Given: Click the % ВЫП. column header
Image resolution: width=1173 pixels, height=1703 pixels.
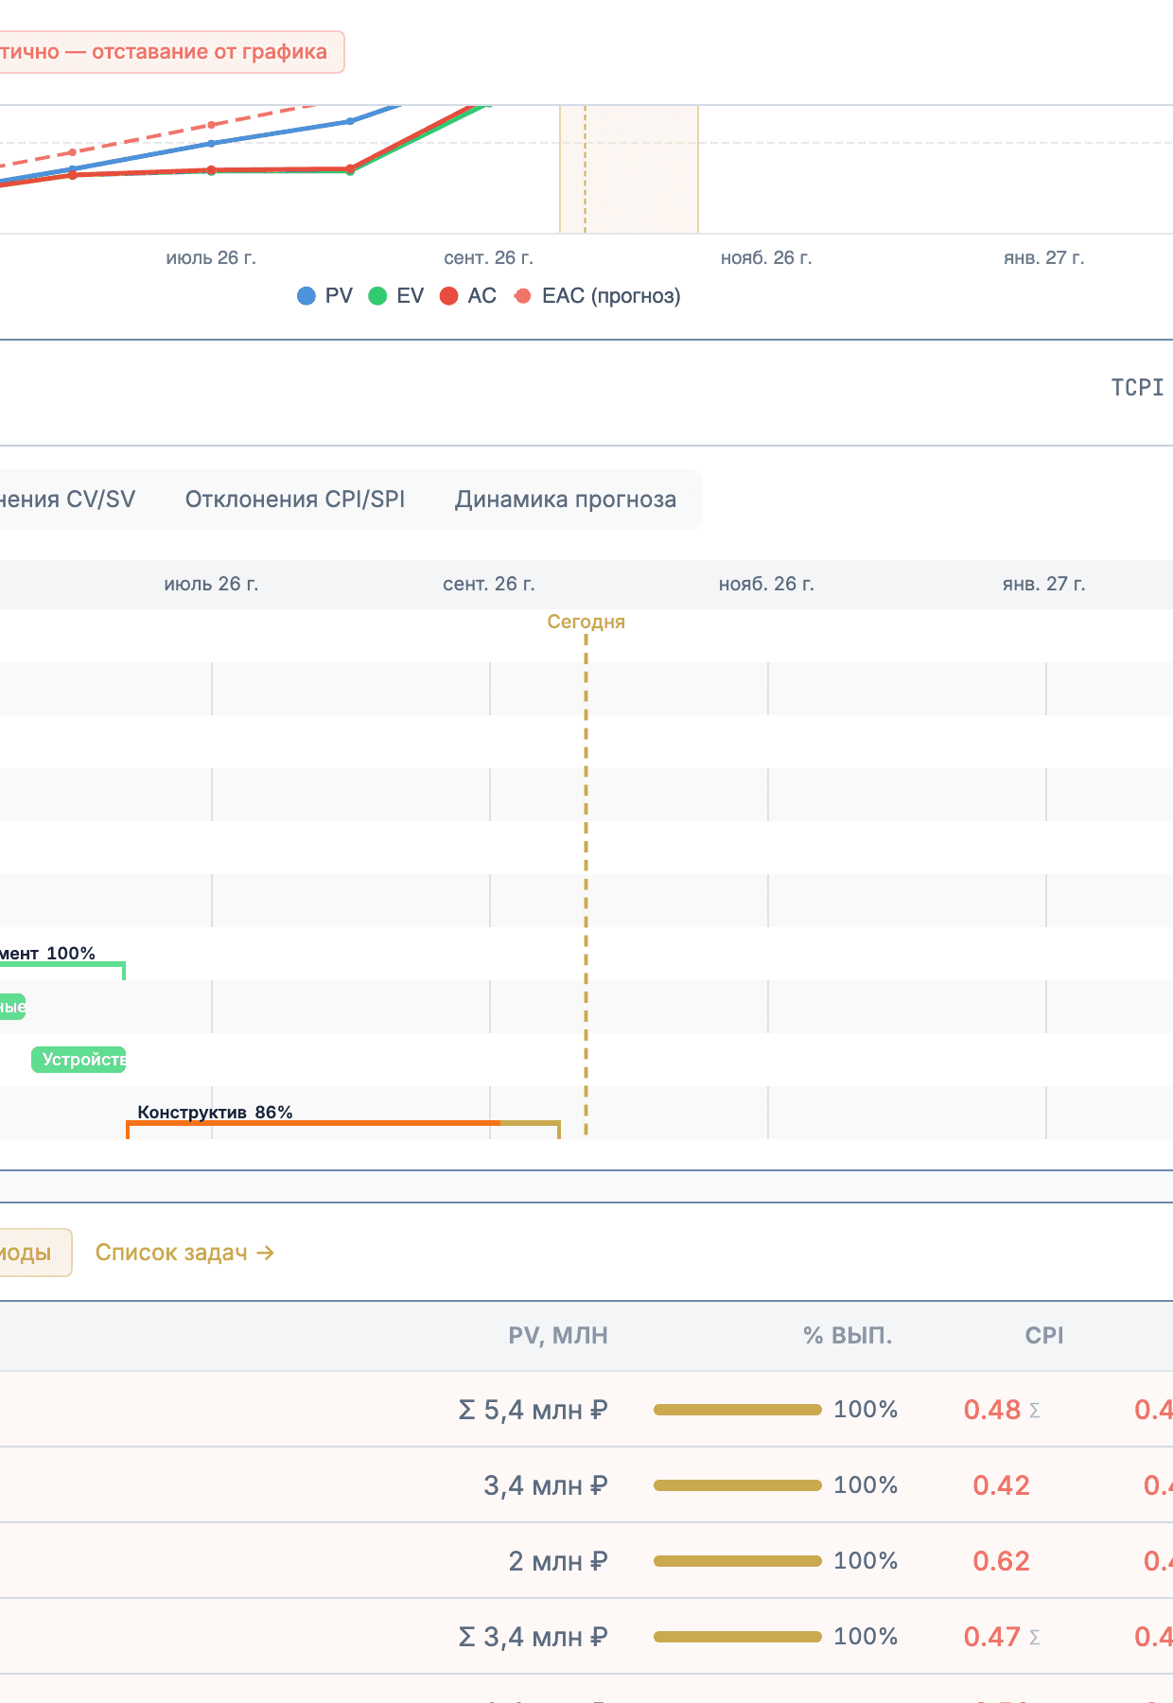Looking at the screenshot, I should point(848,1336).
